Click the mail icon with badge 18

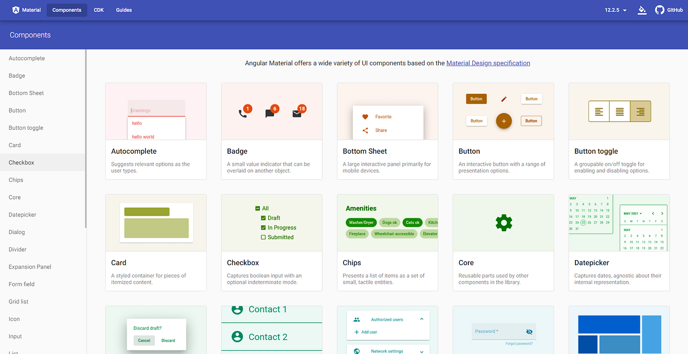296,114
